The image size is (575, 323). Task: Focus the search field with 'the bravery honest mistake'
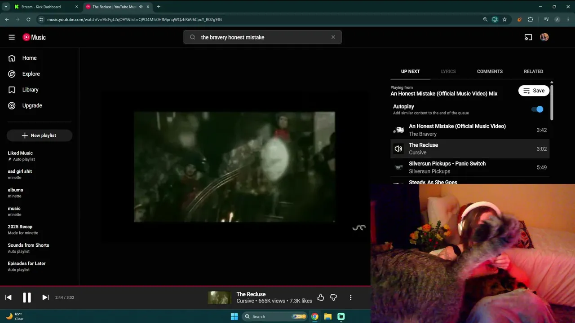click(262, 37)
